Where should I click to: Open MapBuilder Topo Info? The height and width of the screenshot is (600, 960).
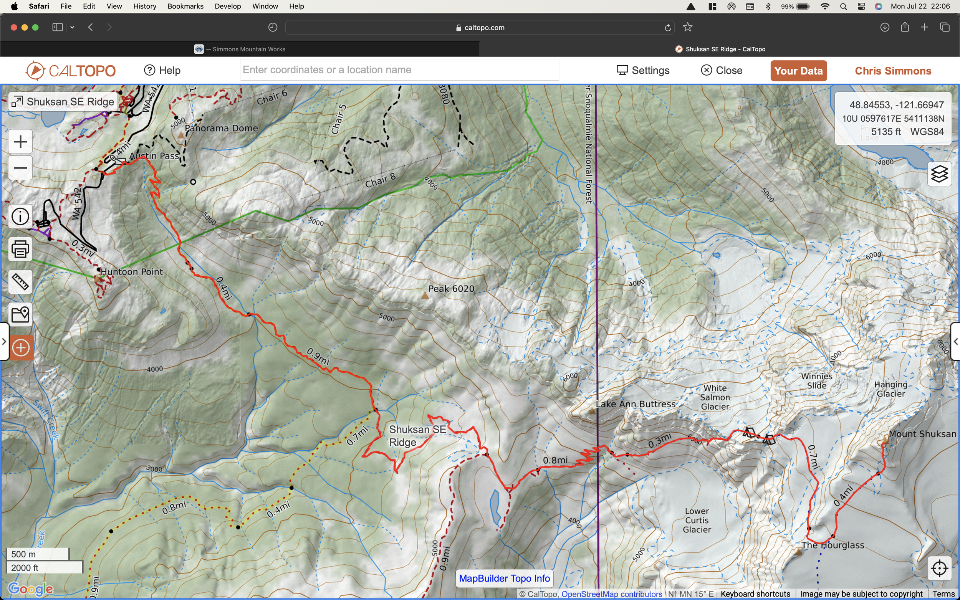504,578
